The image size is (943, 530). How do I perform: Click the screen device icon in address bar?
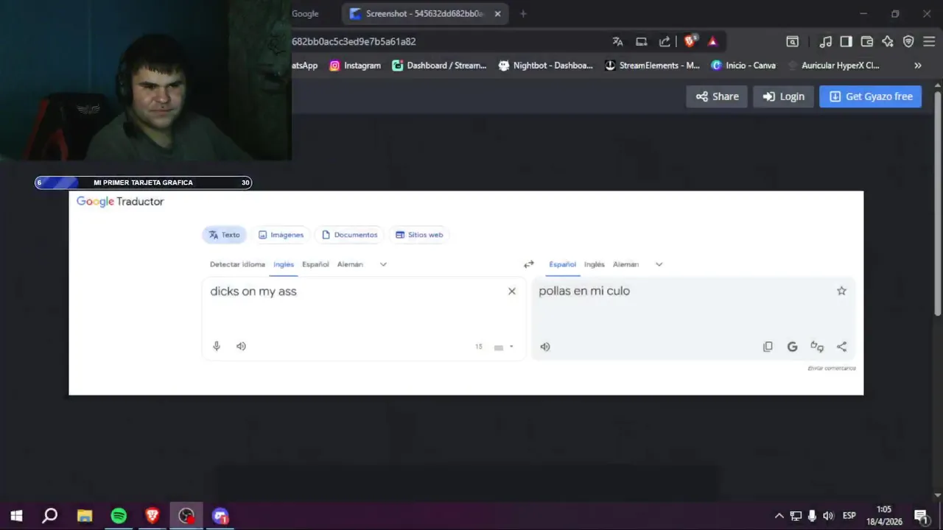point(641,41)
